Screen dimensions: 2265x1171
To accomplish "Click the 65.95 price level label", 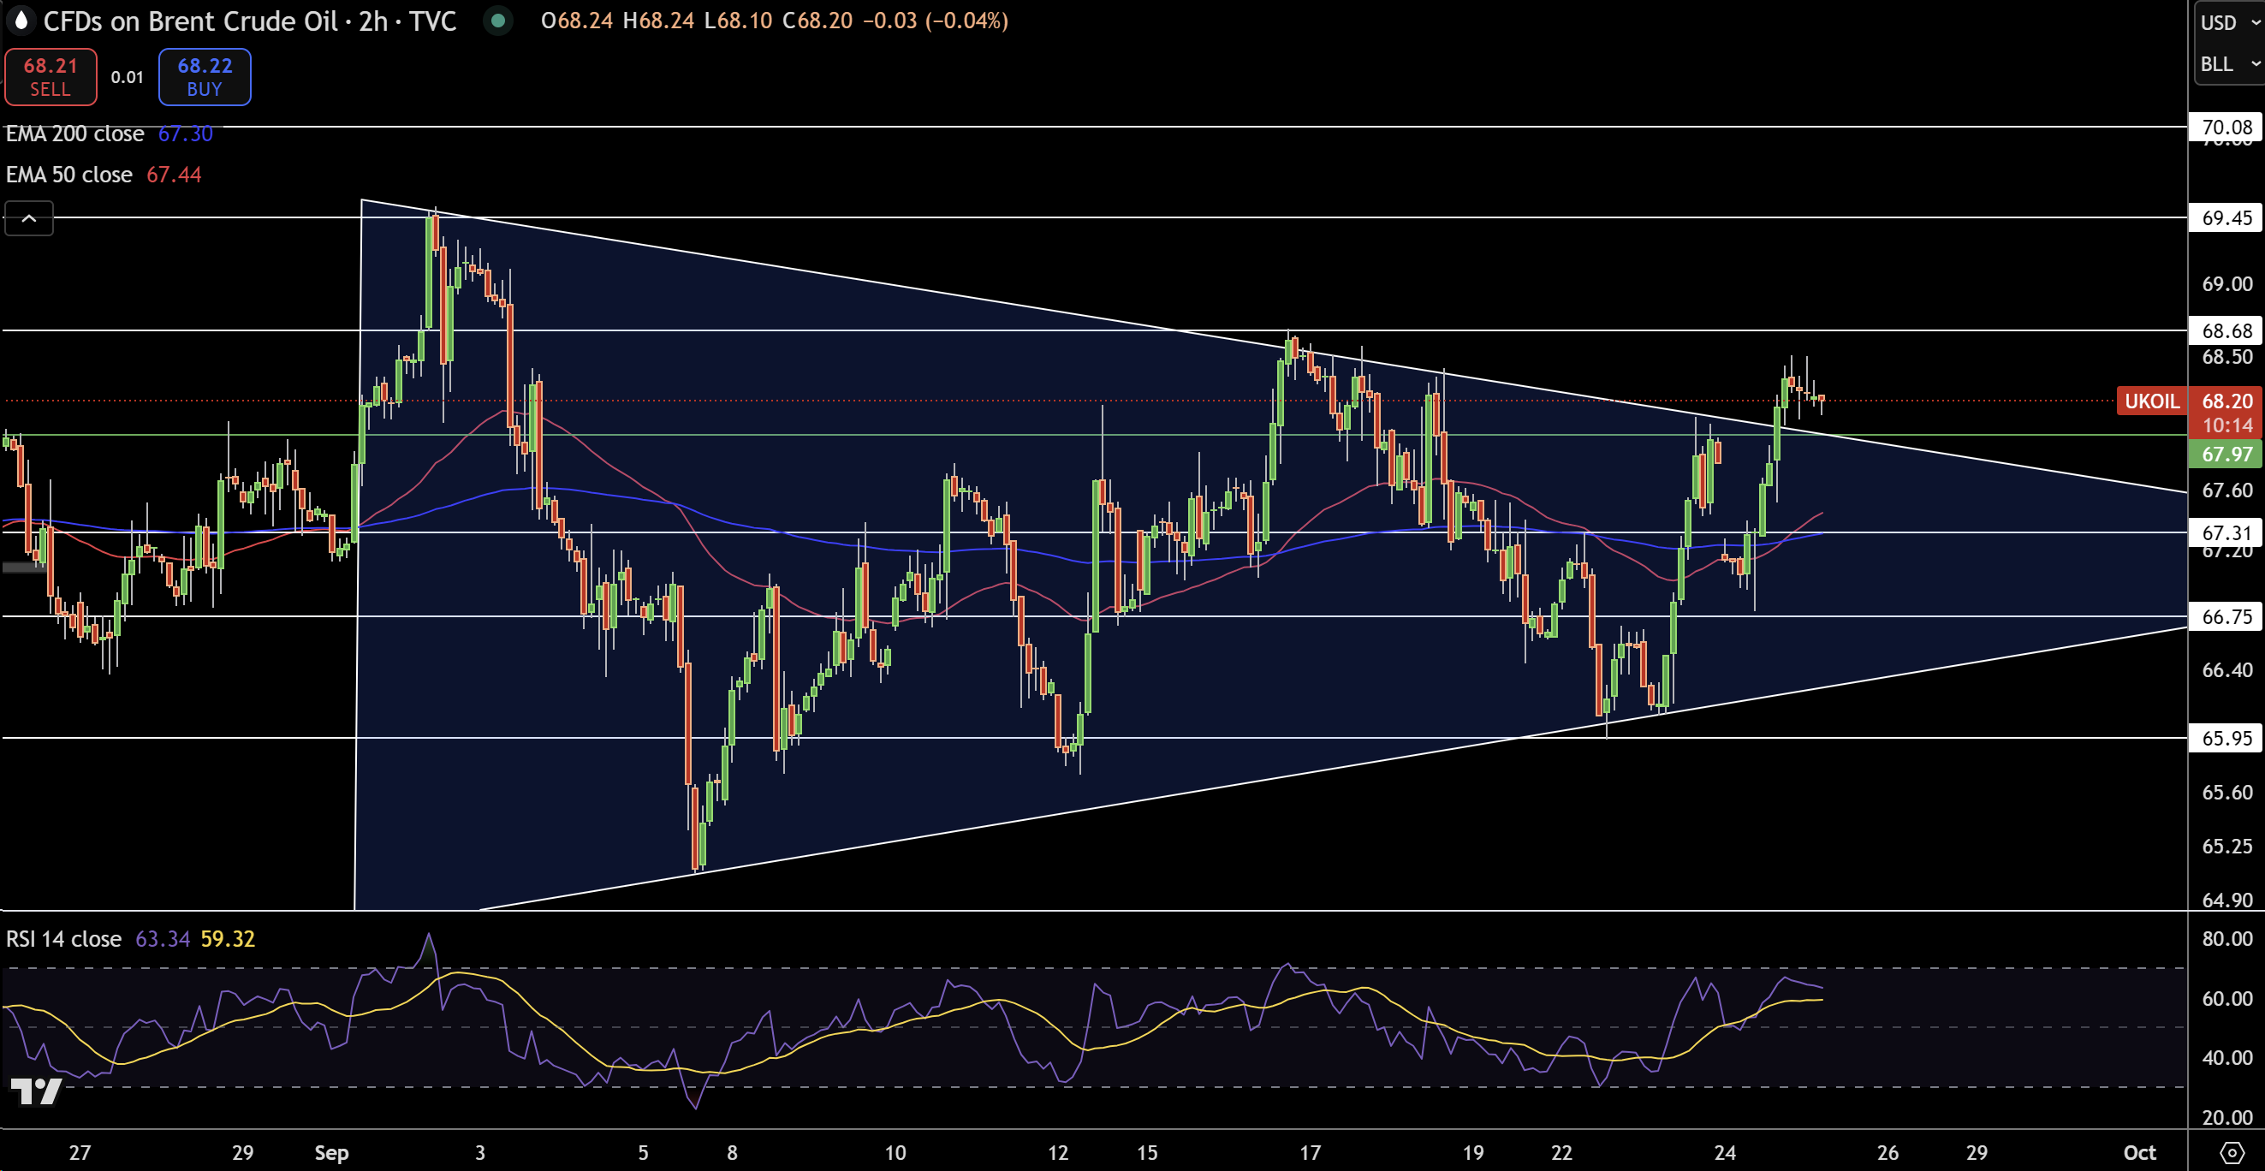I will [x=2226, y=738].
